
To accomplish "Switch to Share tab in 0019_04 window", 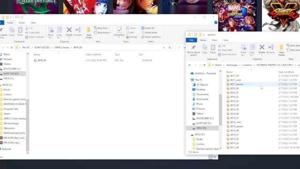I will [x=22, y=23].
